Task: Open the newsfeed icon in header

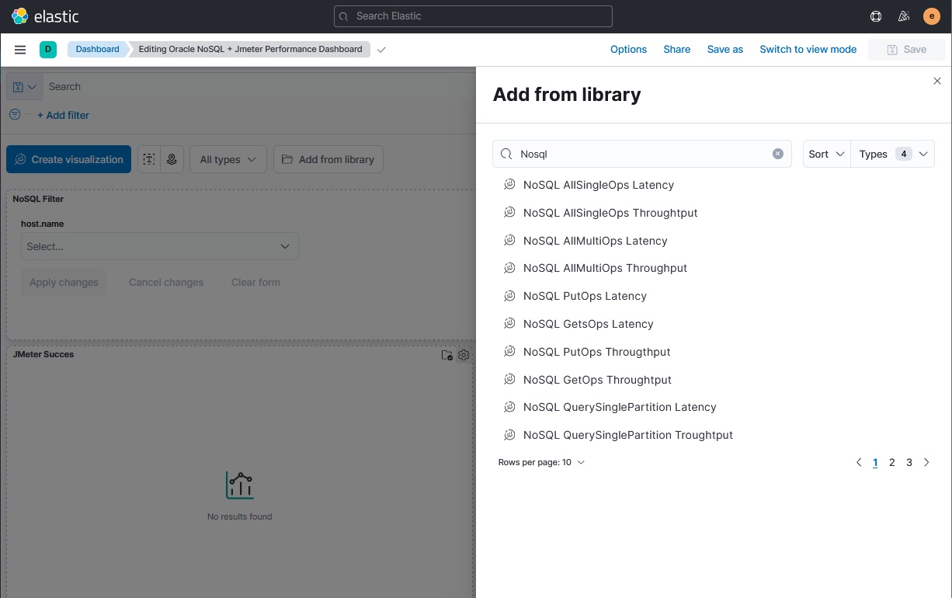Action: (x=904, y=16)
